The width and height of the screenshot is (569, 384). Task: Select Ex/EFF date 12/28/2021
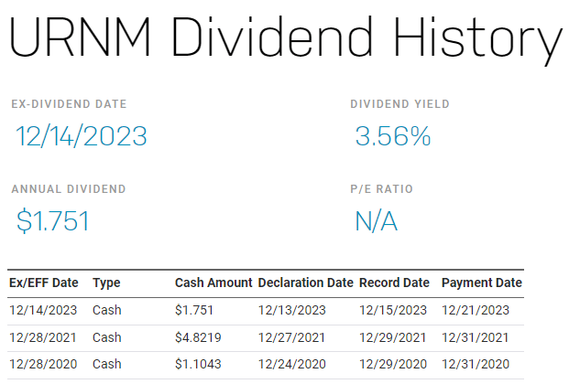click(43, 337)
